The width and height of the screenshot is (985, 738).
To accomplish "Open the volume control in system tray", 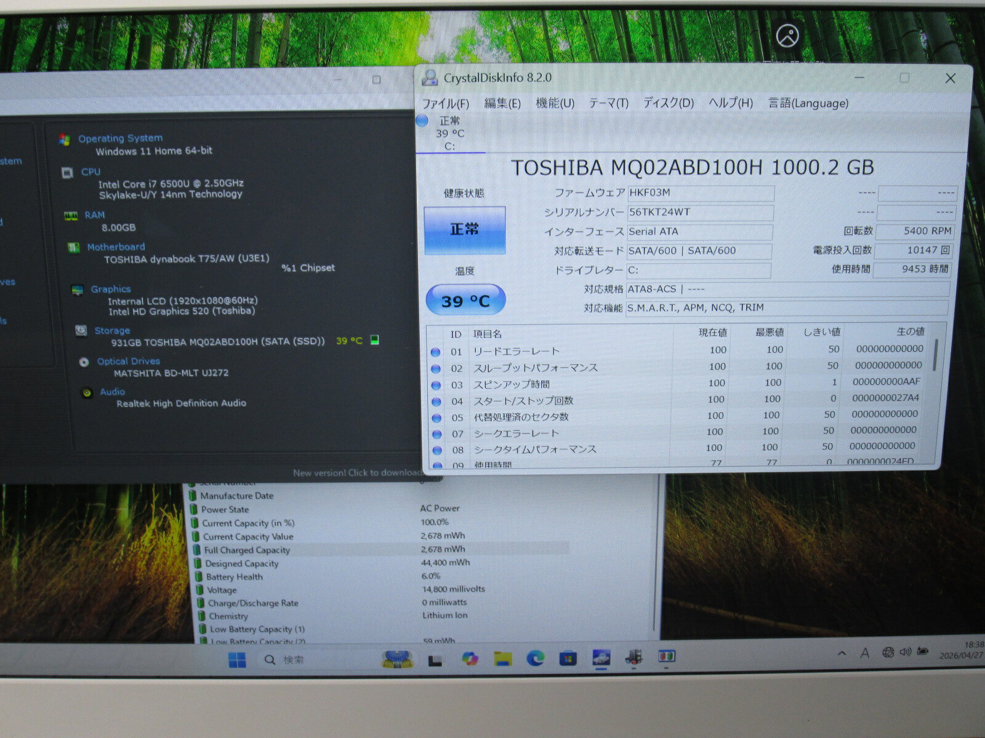I will [x=904, y=651].
